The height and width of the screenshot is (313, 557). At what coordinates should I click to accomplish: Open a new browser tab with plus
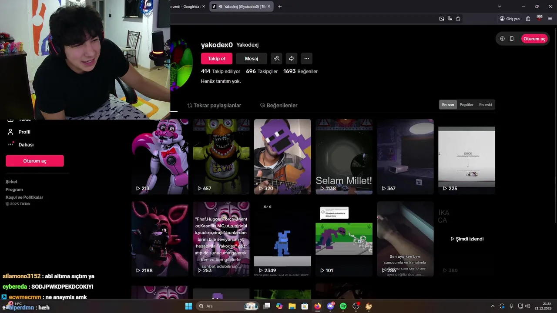(280, 7)
